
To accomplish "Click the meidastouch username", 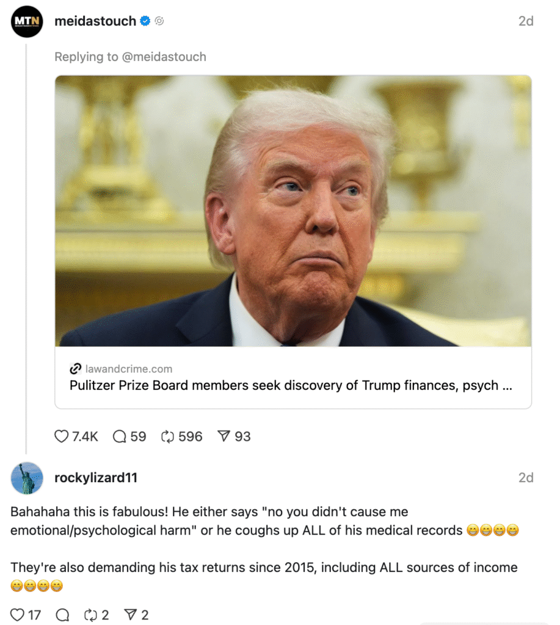I will 95,21.
